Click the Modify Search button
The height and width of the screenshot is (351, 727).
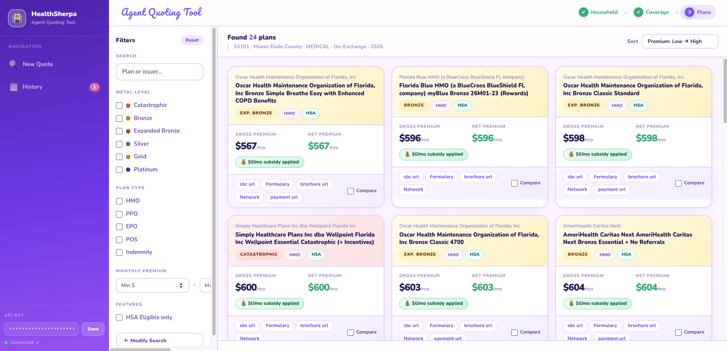160,341
